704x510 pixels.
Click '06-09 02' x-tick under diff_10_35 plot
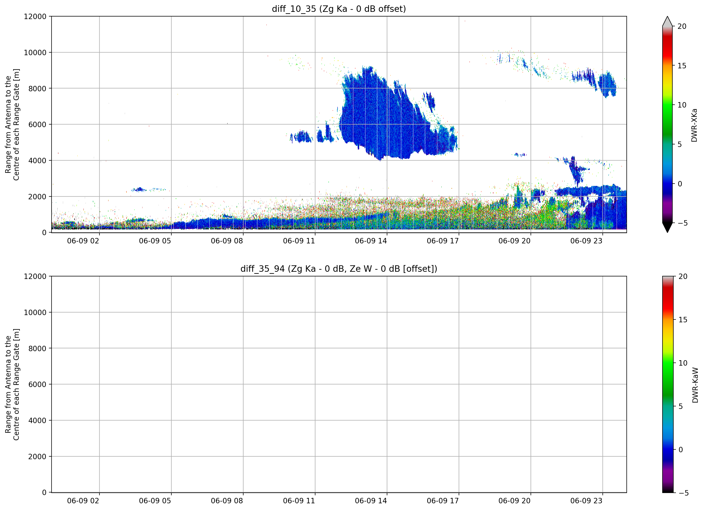[x=83, y=241]
